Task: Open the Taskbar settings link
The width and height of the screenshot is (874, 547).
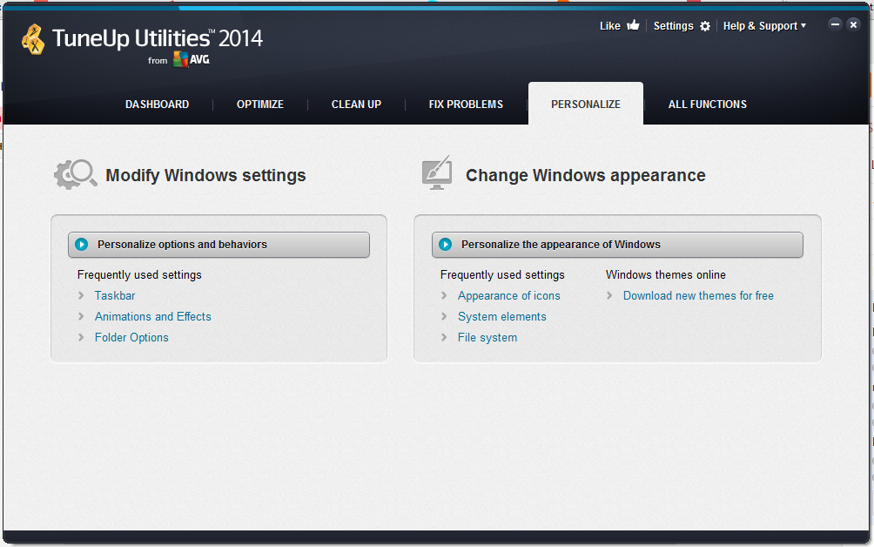Action: pyautogui.click(x=115, y=295)
